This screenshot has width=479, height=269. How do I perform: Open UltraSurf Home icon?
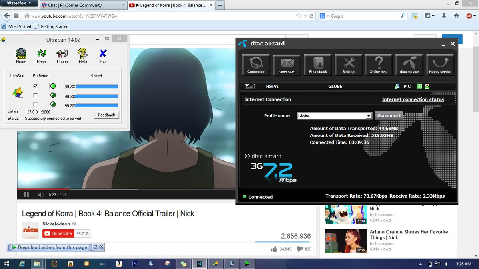(21, 56)
